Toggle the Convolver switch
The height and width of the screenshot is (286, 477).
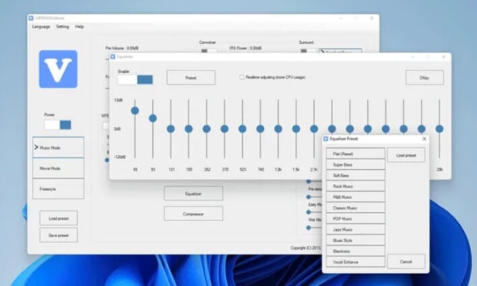point(209,51)
